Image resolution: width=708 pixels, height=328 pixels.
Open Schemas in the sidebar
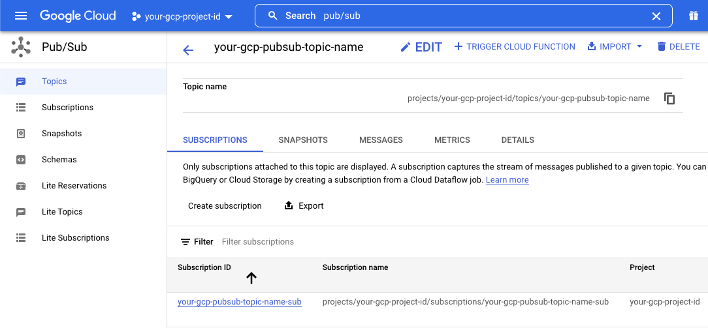tap(83, 160)
